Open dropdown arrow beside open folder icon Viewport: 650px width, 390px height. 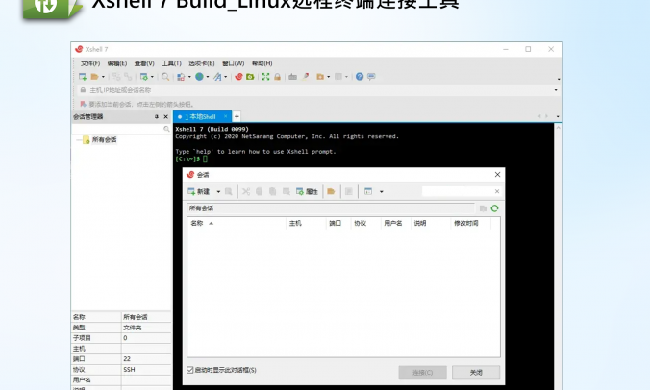(x=103, y=77)
